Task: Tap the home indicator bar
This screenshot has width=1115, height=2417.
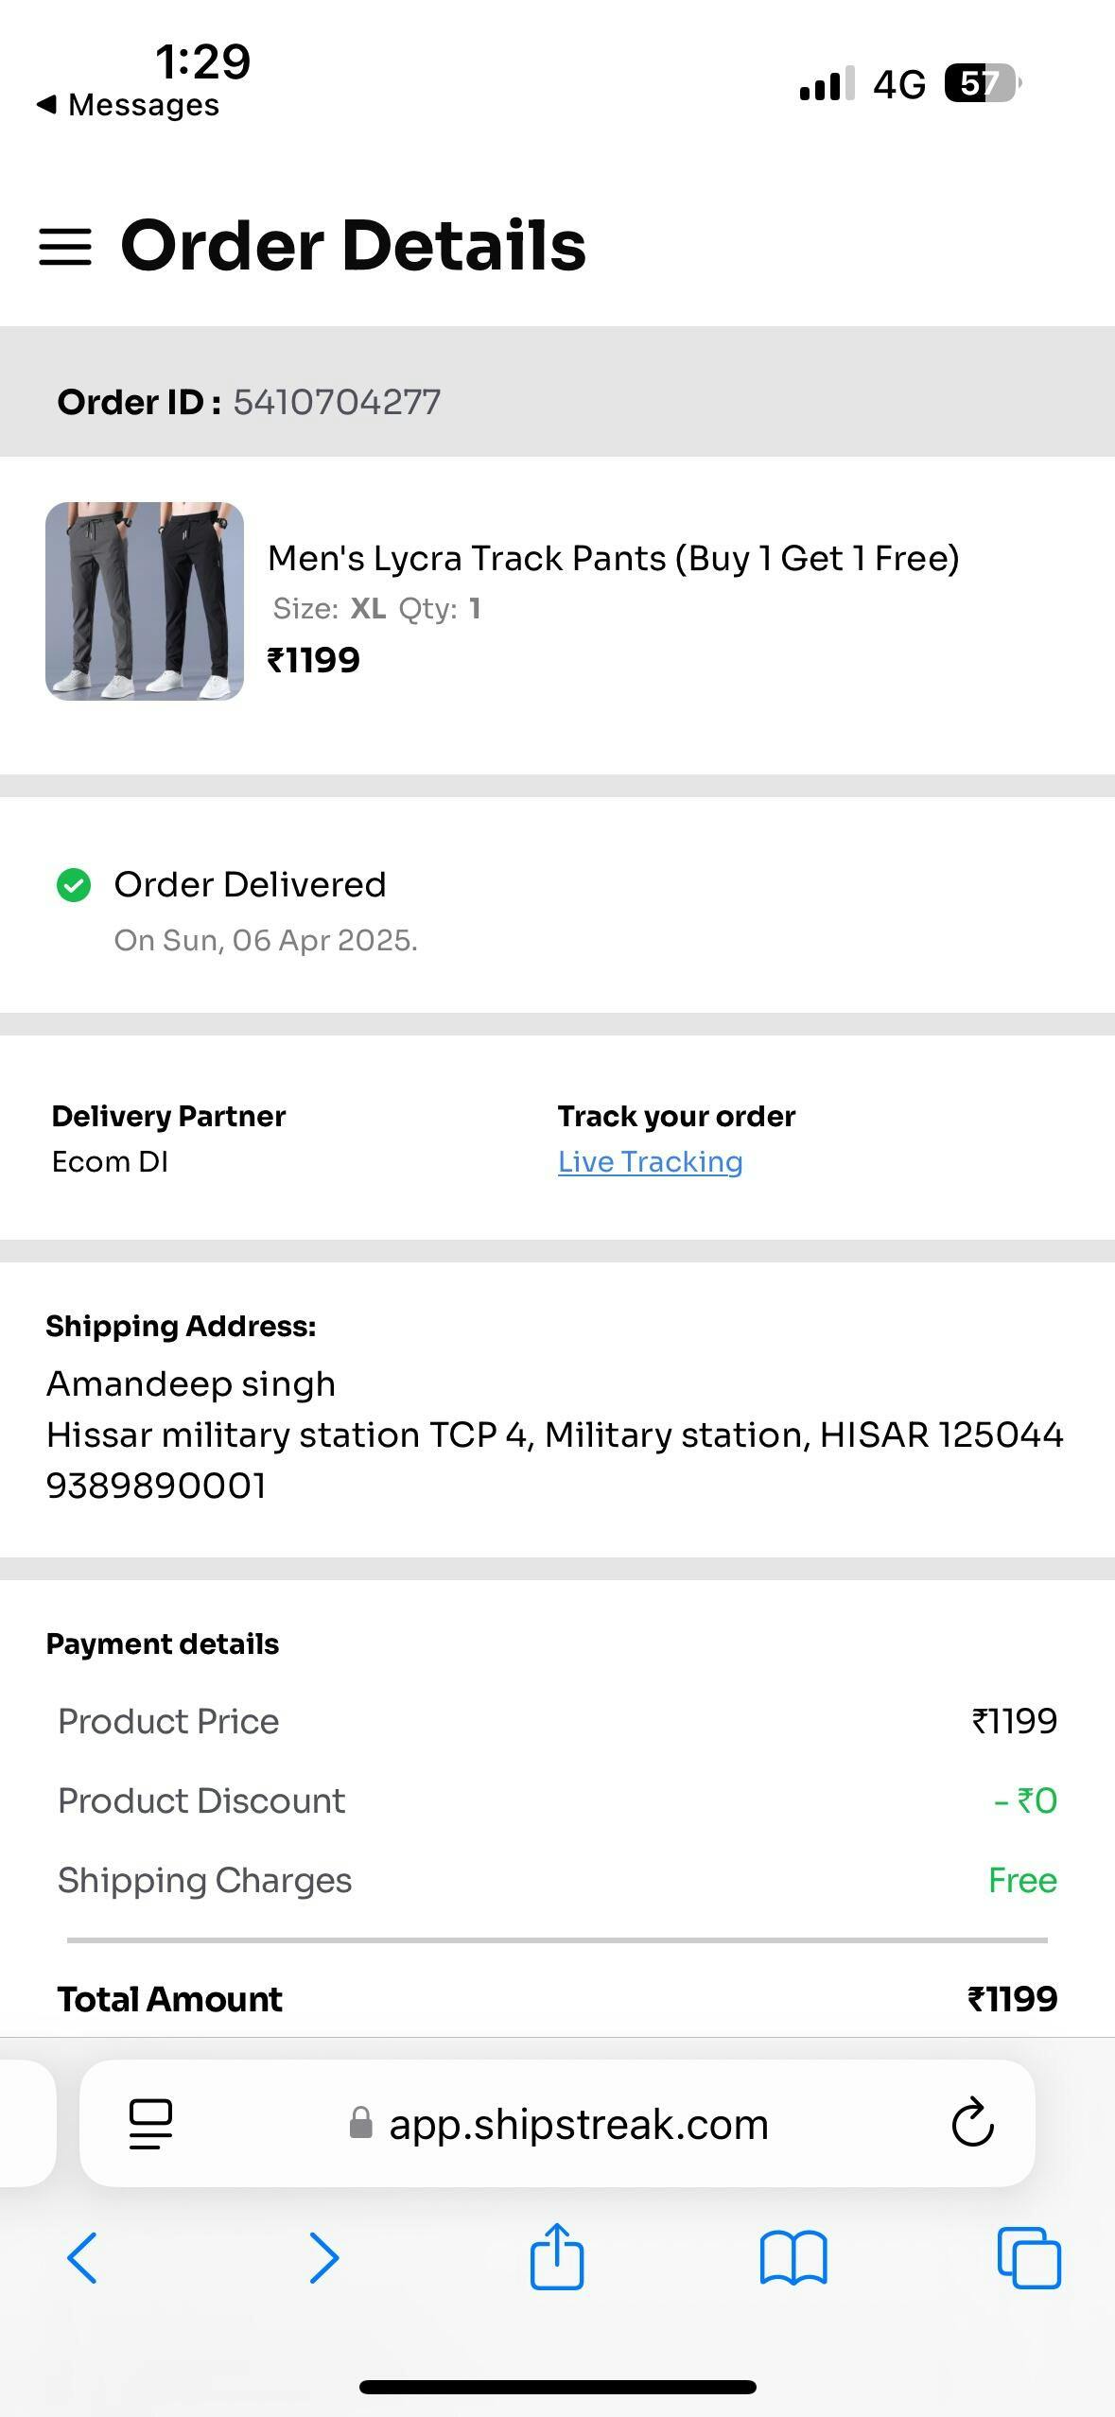Action: click(x=557, y=2387)
